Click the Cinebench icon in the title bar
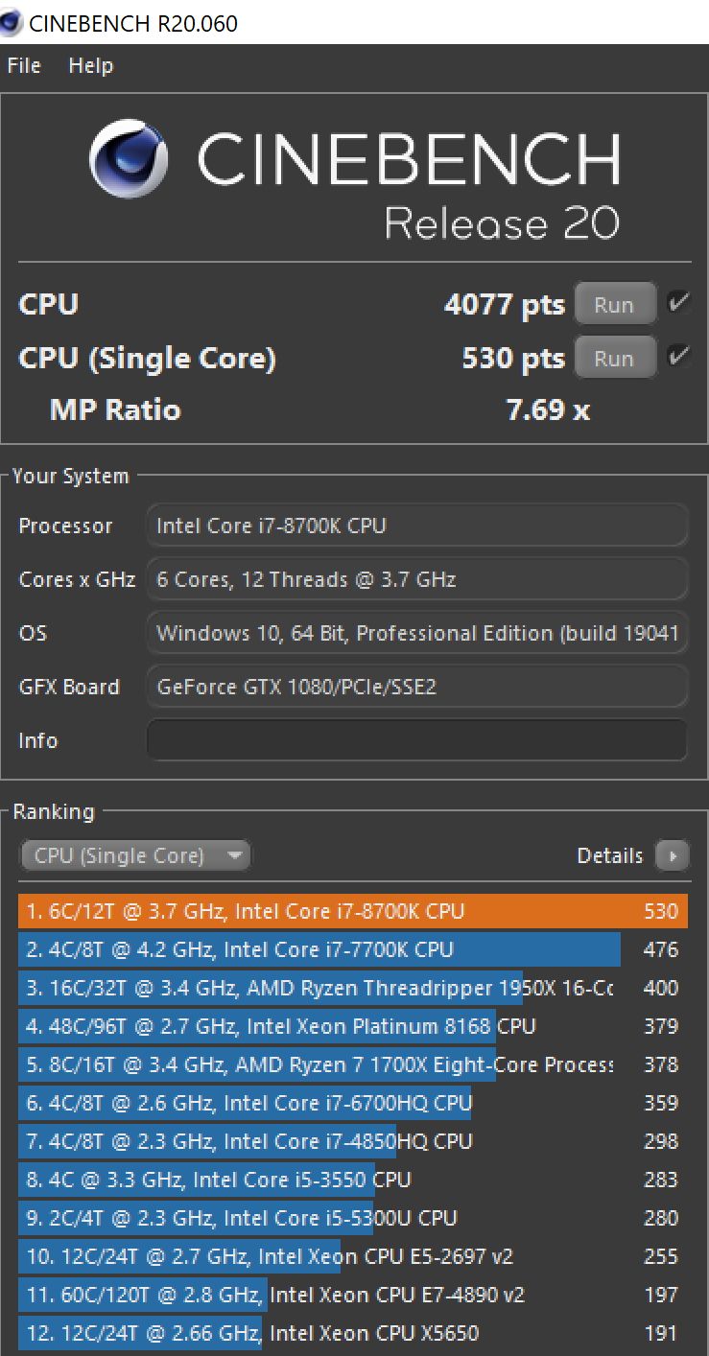 pyautogui.click(x=12, y=23)
